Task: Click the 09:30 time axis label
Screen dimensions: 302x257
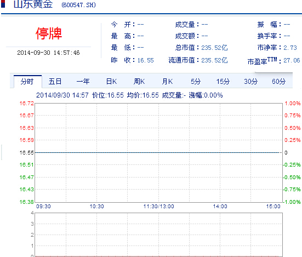Action: click(43, 207)
